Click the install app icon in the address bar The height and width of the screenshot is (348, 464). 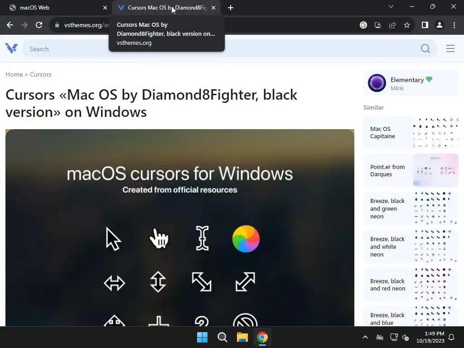tap(378, 25)
